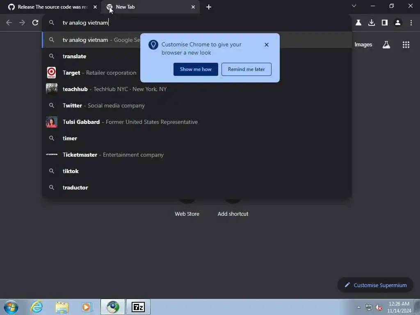This screenshot has height=315, width=420.
Task: Show hidden tray icons arrow
Action: (x=358, y=307)
